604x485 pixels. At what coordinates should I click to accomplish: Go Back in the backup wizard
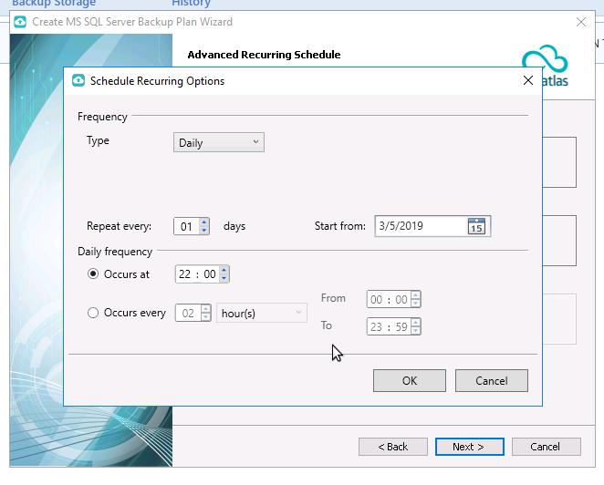pos(393,447)
